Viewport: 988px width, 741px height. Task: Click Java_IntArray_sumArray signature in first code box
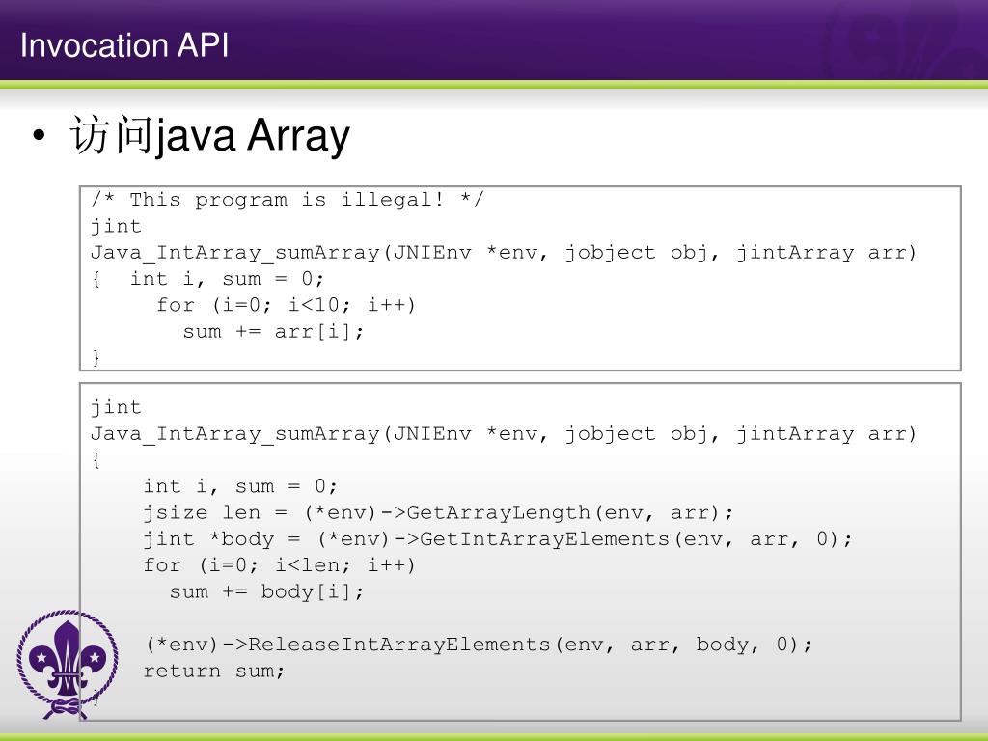[x=504, y=253]
